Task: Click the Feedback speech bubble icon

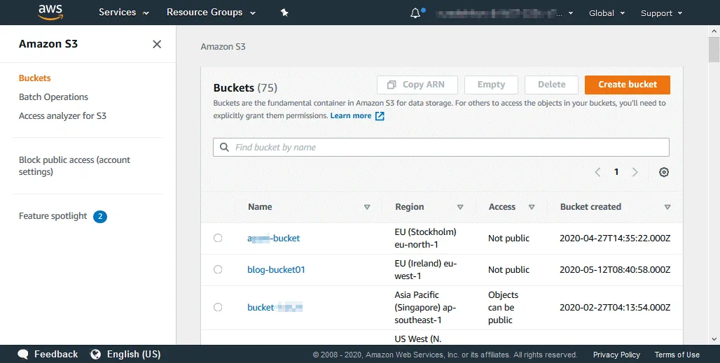Action: tap(23, 354)
